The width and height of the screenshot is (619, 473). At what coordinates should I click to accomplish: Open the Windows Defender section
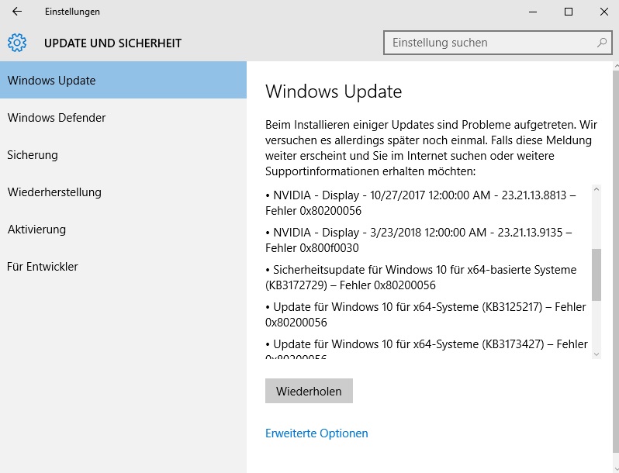(57, 118)
